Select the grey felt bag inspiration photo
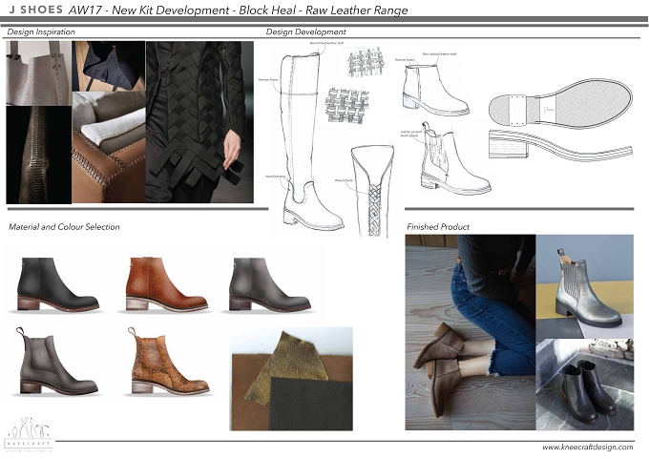The image size is (649, 459). (39, 73)
